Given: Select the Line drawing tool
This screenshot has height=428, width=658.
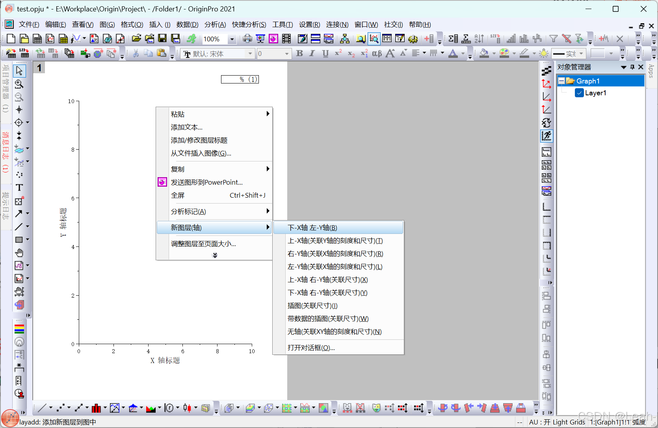Looking at the screenshot, I should tap(19, 226).
